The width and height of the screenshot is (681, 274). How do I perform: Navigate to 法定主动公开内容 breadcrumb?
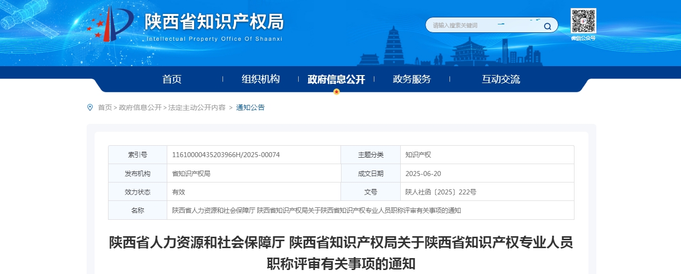(x=197, y=107)
